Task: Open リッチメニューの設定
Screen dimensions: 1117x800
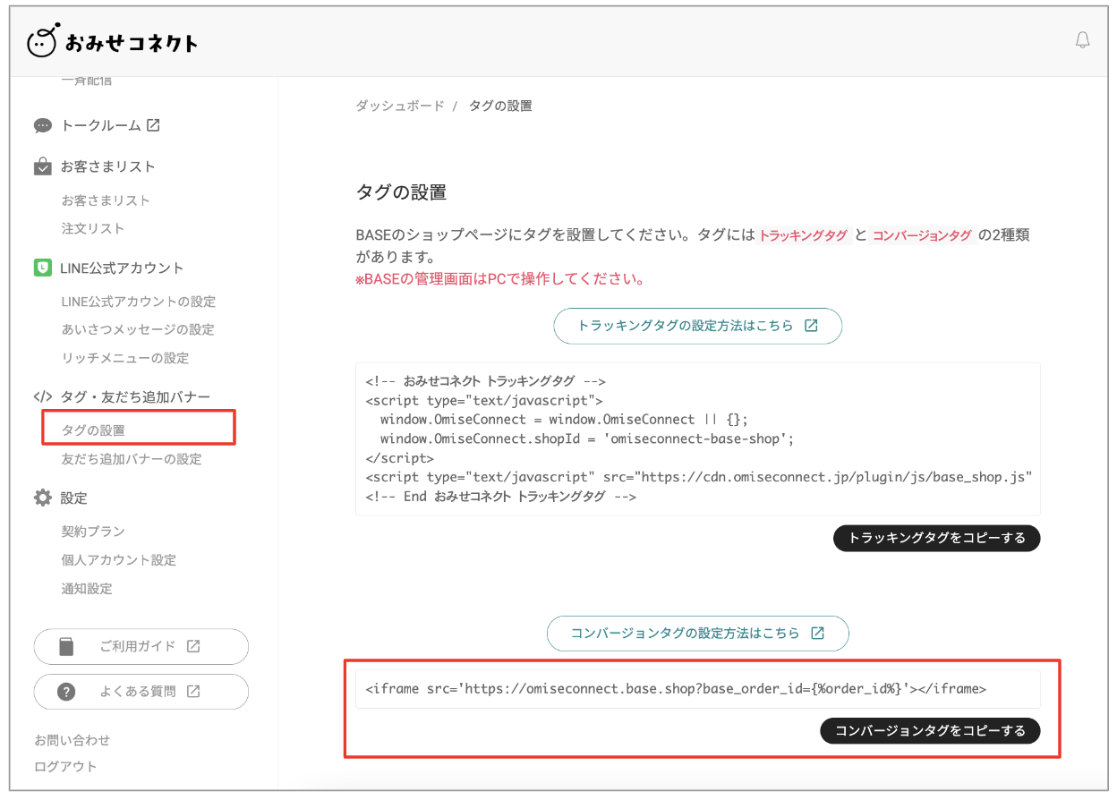Action: (125, 358)
